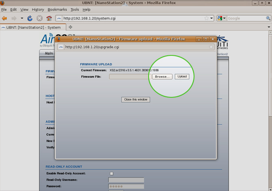Click the main address bar URL
The image size is (272, 191).
point(89,18)
